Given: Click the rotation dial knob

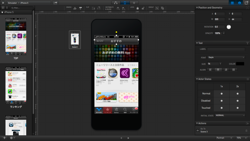Looking at the screenshot, I should pyautogui.click(x=229, y=27).
